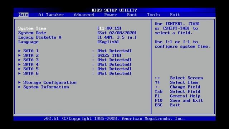This screenshot has width=229, height=129.
Task: Click the General Help text
Action: (x=185, y=96)
